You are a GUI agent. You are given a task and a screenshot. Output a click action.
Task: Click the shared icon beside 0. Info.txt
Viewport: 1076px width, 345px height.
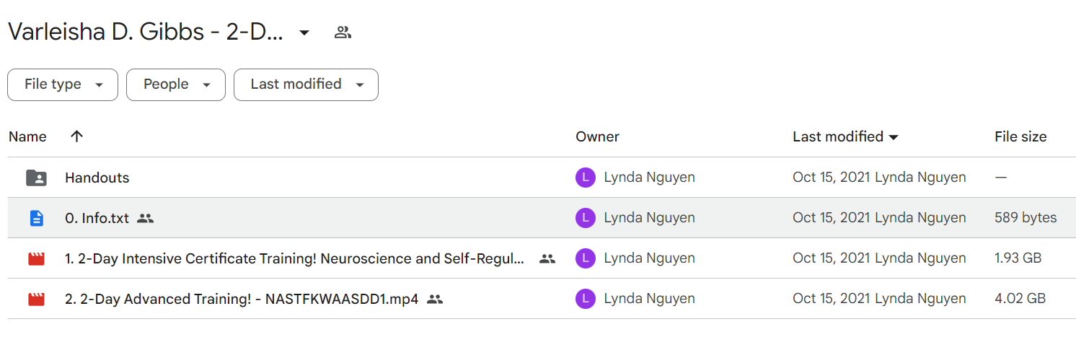146,218
